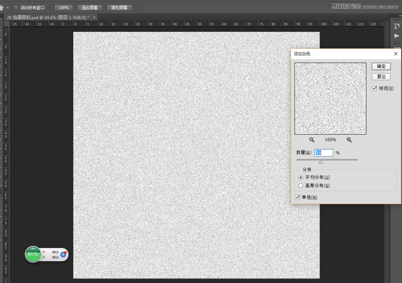Viewport: 402px width, 283px height.
Task: Select the 平均分布 uniform radio button
Action: pyautogui.click(x=301, y=178)
